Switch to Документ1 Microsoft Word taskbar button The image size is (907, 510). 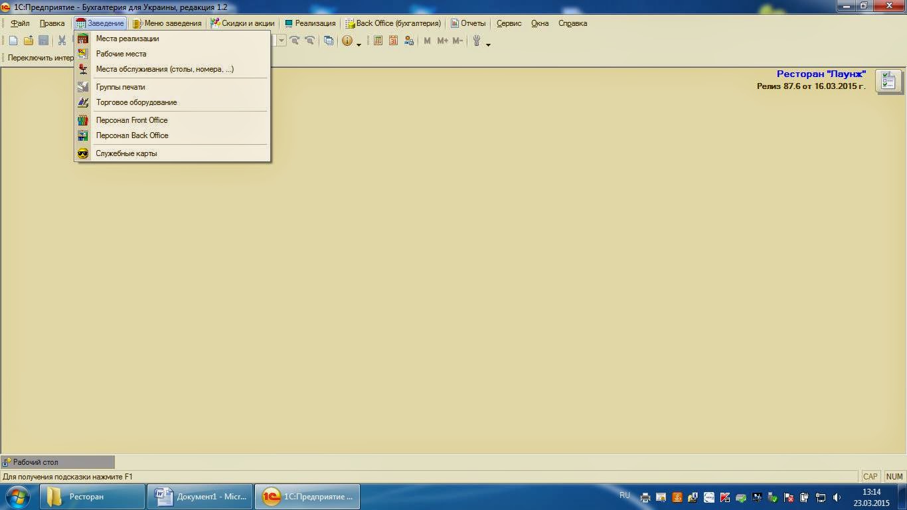(x=200, y=497)
